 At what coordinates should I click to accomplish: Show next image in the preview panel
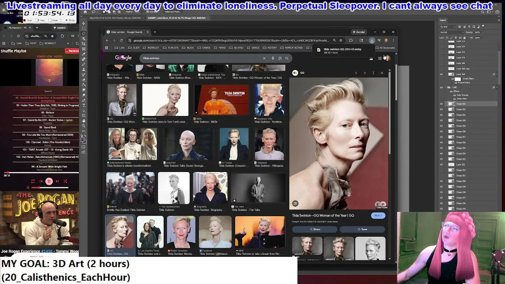pyautogui.click(x=365, y=73)
